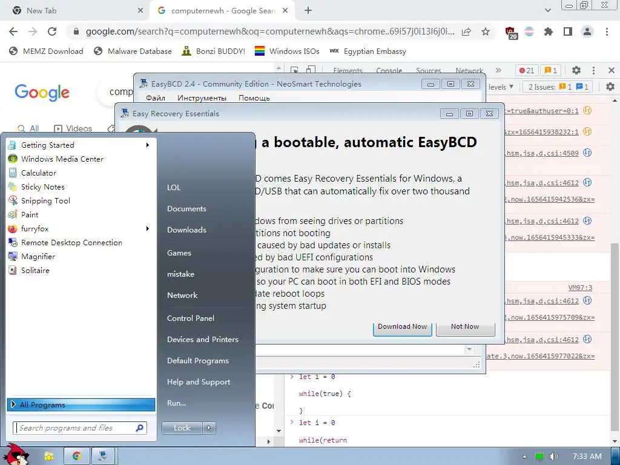The image size is (620, 465).
Task: Click the Lock button
Action: (x=182, y=428)
